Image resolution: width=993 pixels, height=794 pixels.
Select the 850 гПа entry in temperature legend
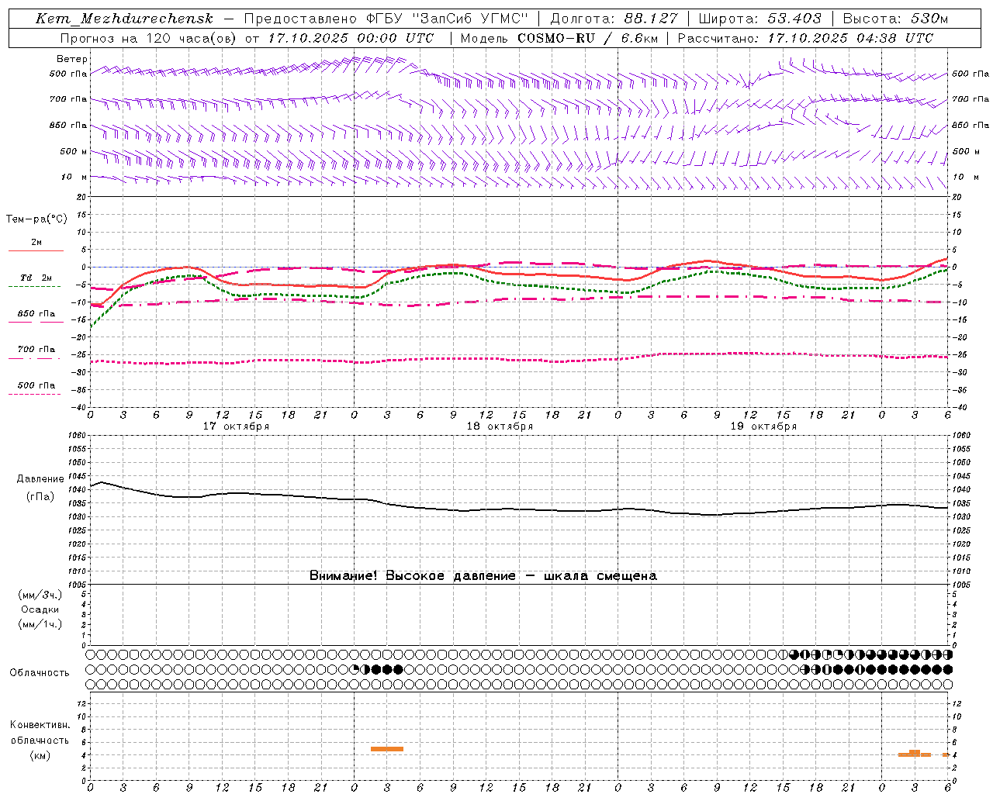tap(36, 314)
